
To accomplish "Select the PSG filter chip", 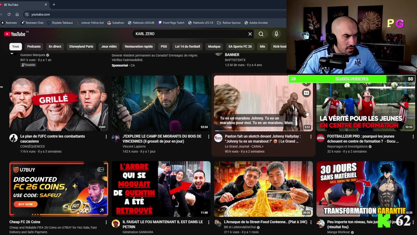I will coord(164,46).
